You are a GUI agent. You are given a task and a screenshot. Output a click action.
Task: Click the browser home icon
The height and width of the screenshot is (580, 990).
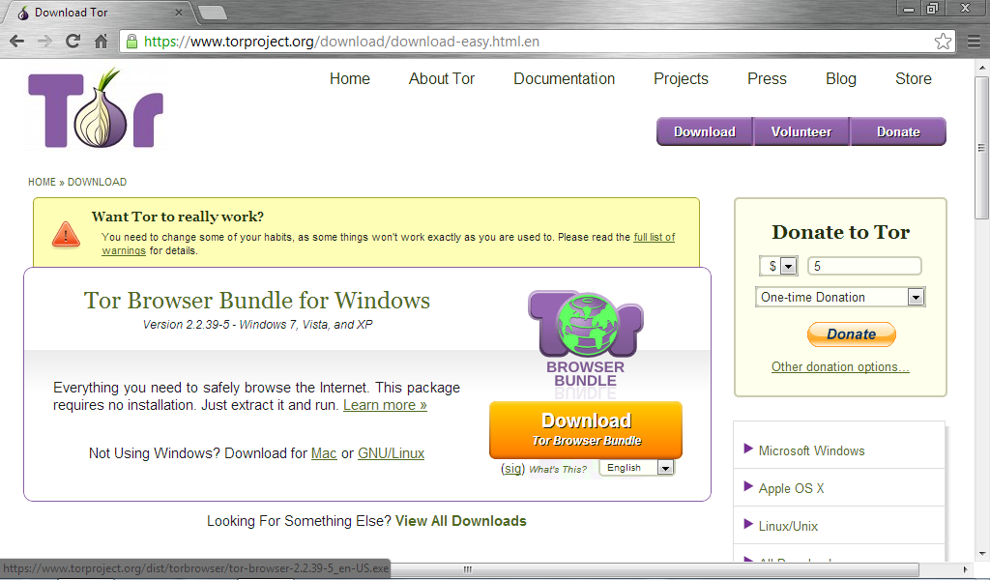(x=102, y=41)
